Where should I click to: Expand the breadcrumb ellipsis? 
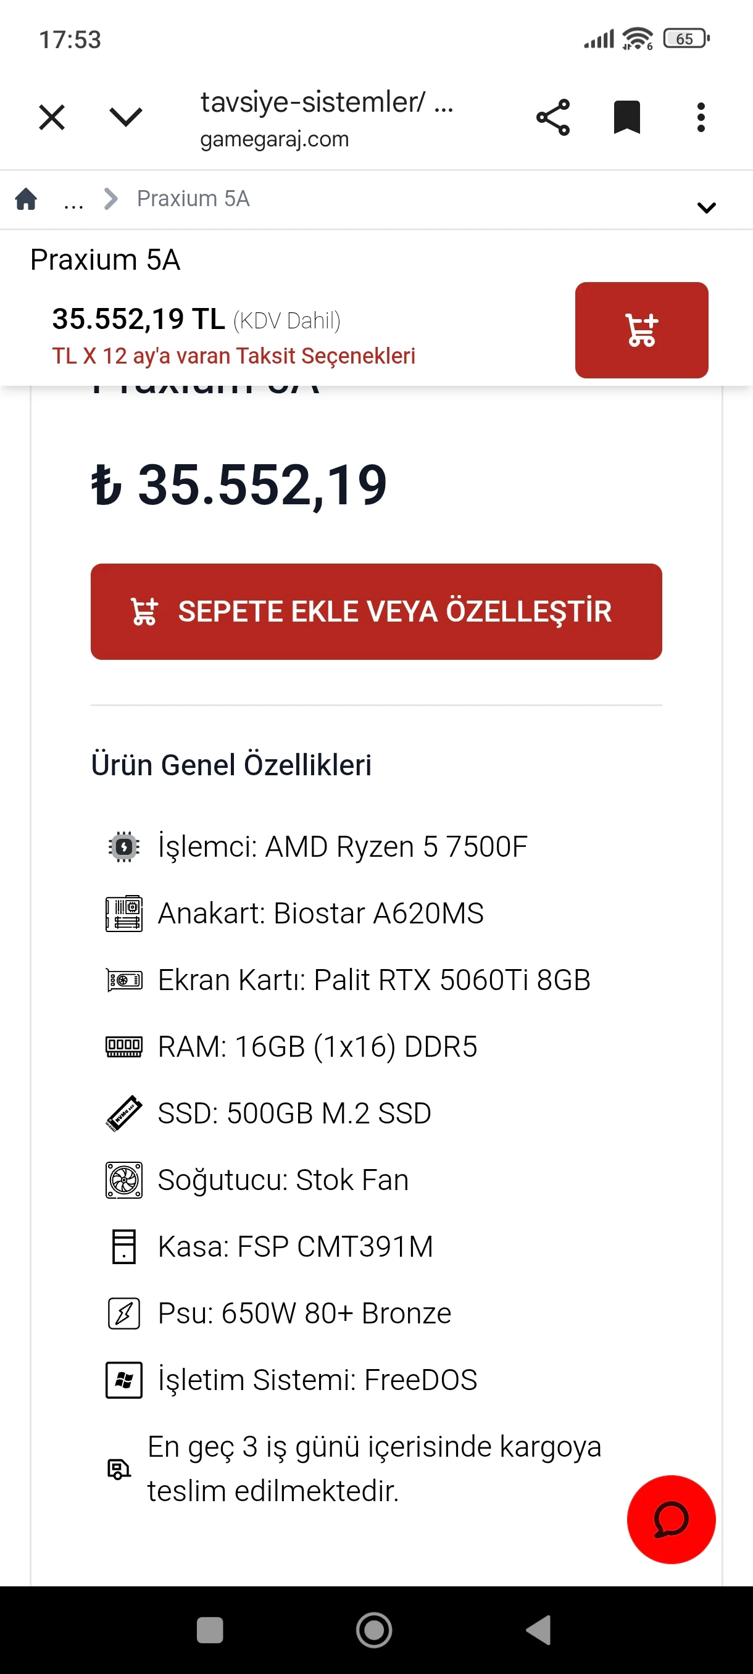point(73,201)
